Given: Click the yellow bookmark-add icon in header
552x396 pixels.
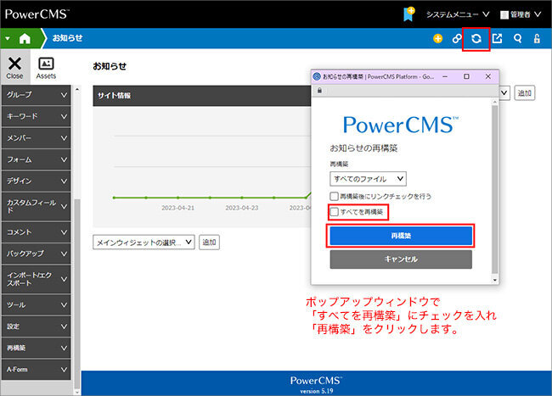Looking at the screenshot, I should tap(408, 14).
